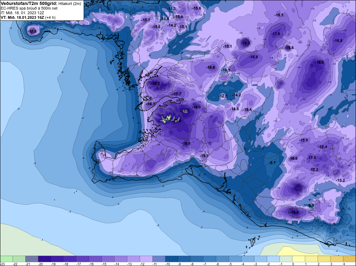Click the legend scale label -15
356x266 pixels.
coord(104,264)
